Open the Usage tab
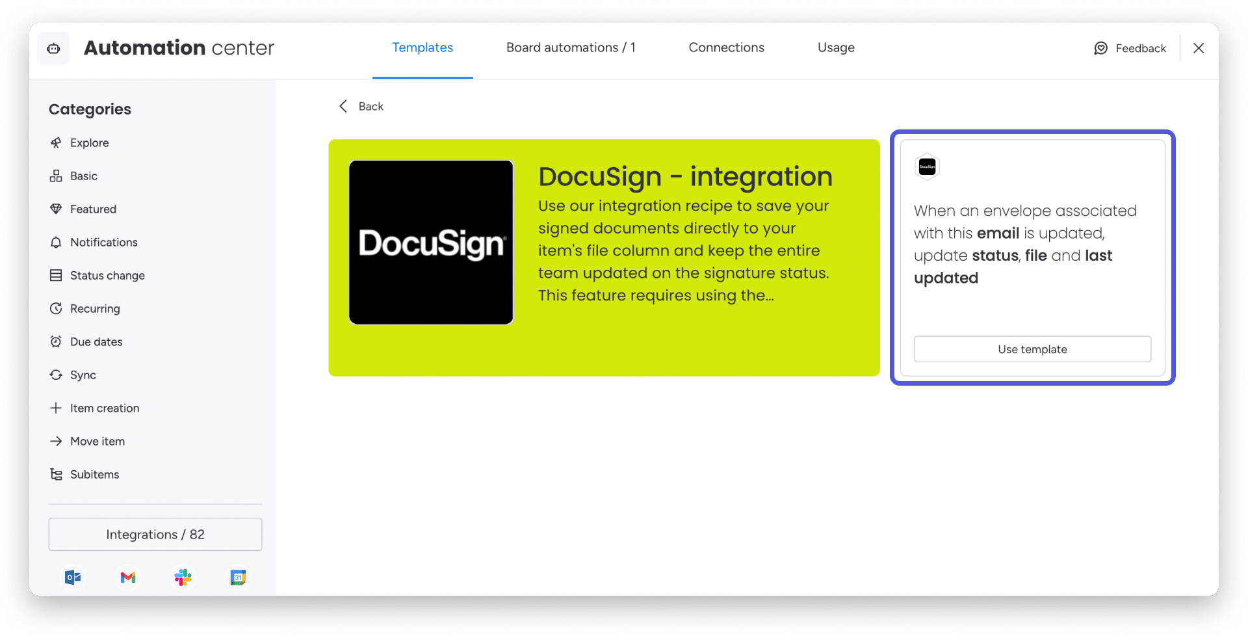The image size is (1248, 638). (836, 47)
